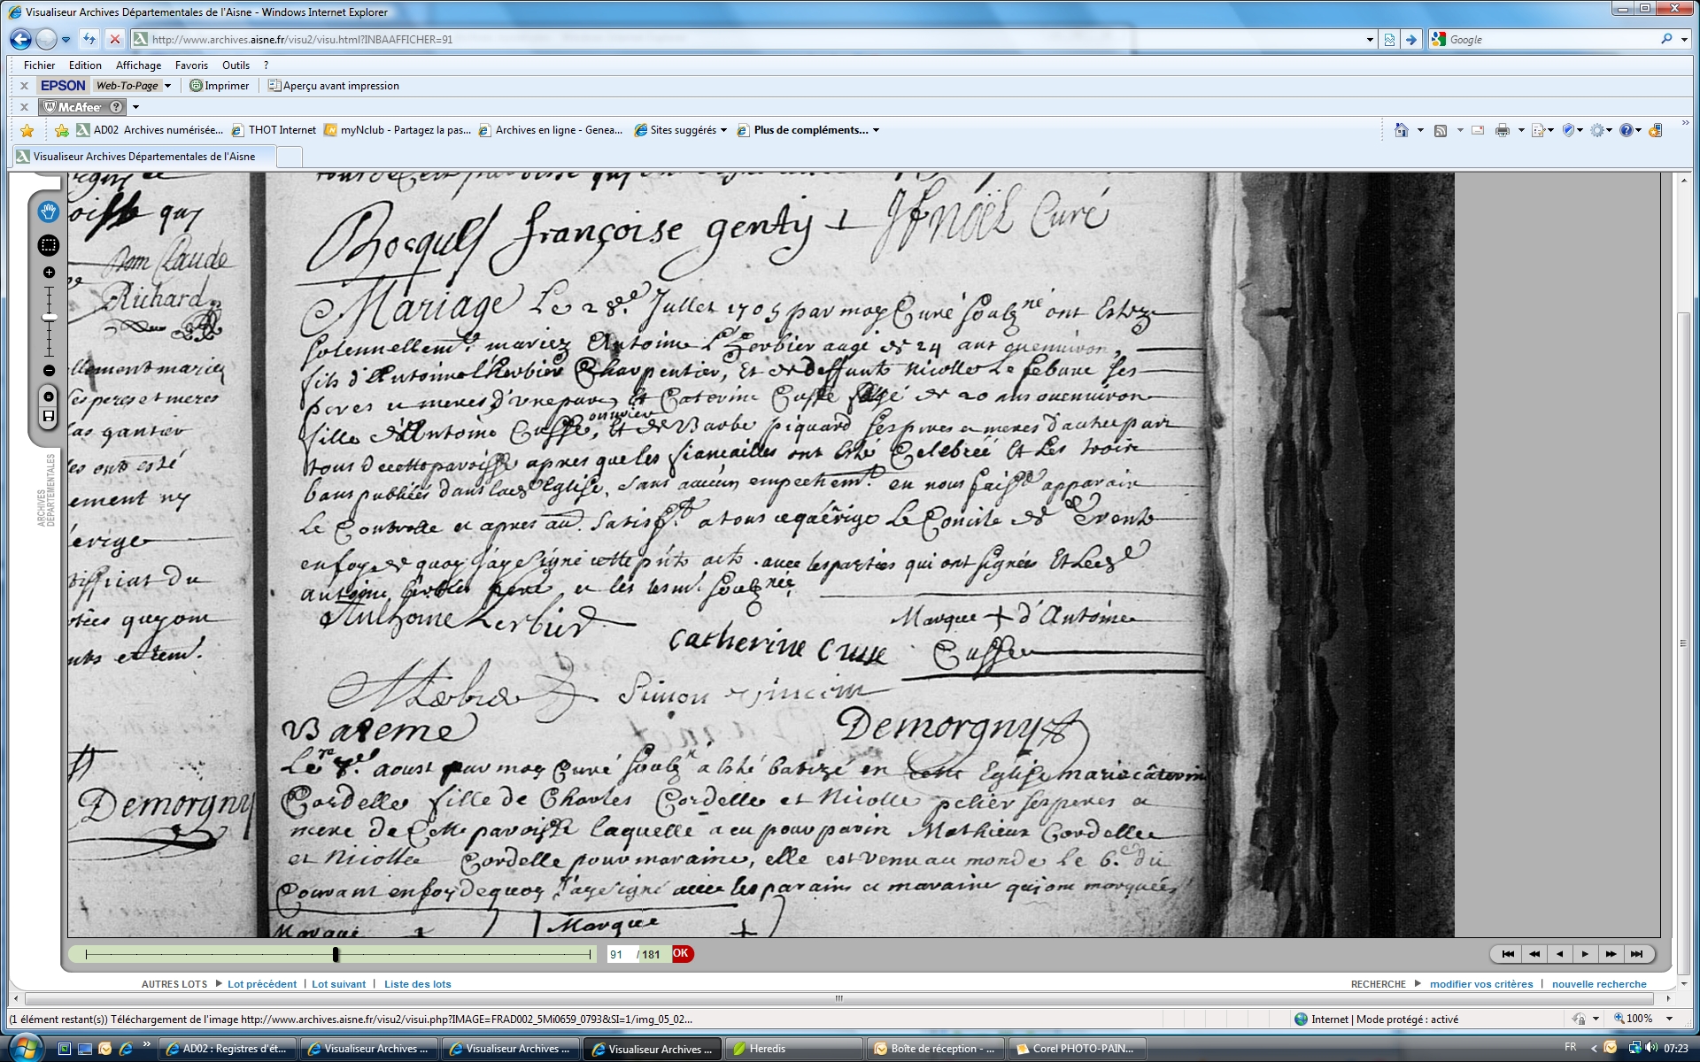Expand the Plus de compléments dropdown
Viewport: 1700px width, 1062px height.
click(x=876, y=130)
